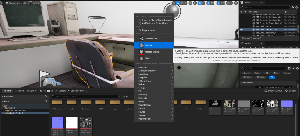Select the scale gizmo tool
Screen dimensions: 300x136
pyautogui.click(x=185, y=3)
